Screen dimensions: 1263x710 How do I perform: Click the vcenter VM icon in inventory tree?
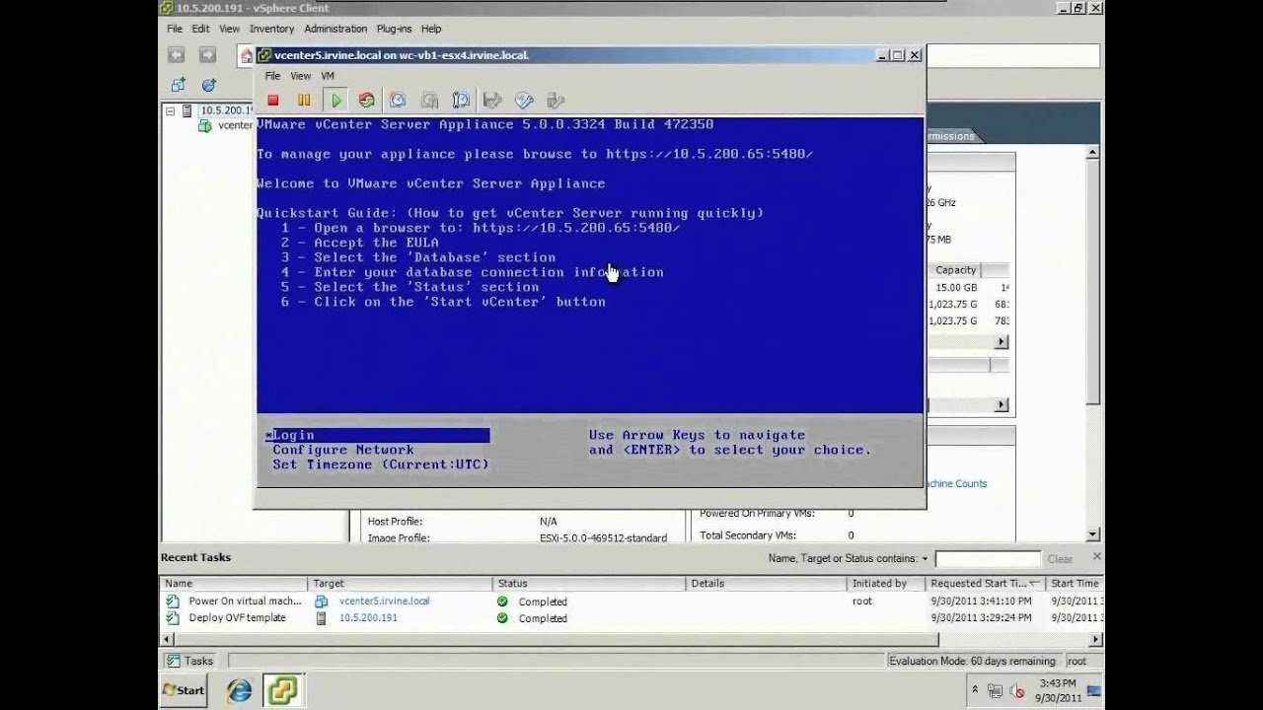coord(205,126)
